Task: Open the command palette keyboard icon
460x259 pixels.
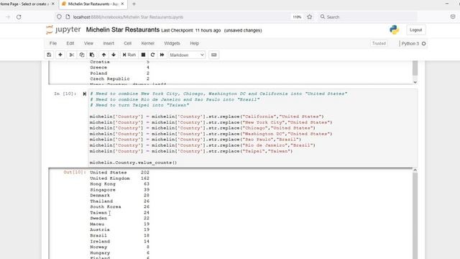Action: coord(214,55)
